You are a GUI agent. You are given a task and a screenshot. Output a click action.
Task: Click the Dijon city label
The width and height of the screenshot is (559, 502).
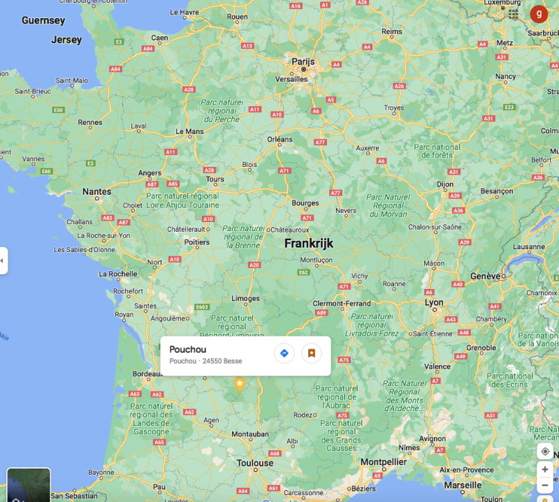coord(445,184)
